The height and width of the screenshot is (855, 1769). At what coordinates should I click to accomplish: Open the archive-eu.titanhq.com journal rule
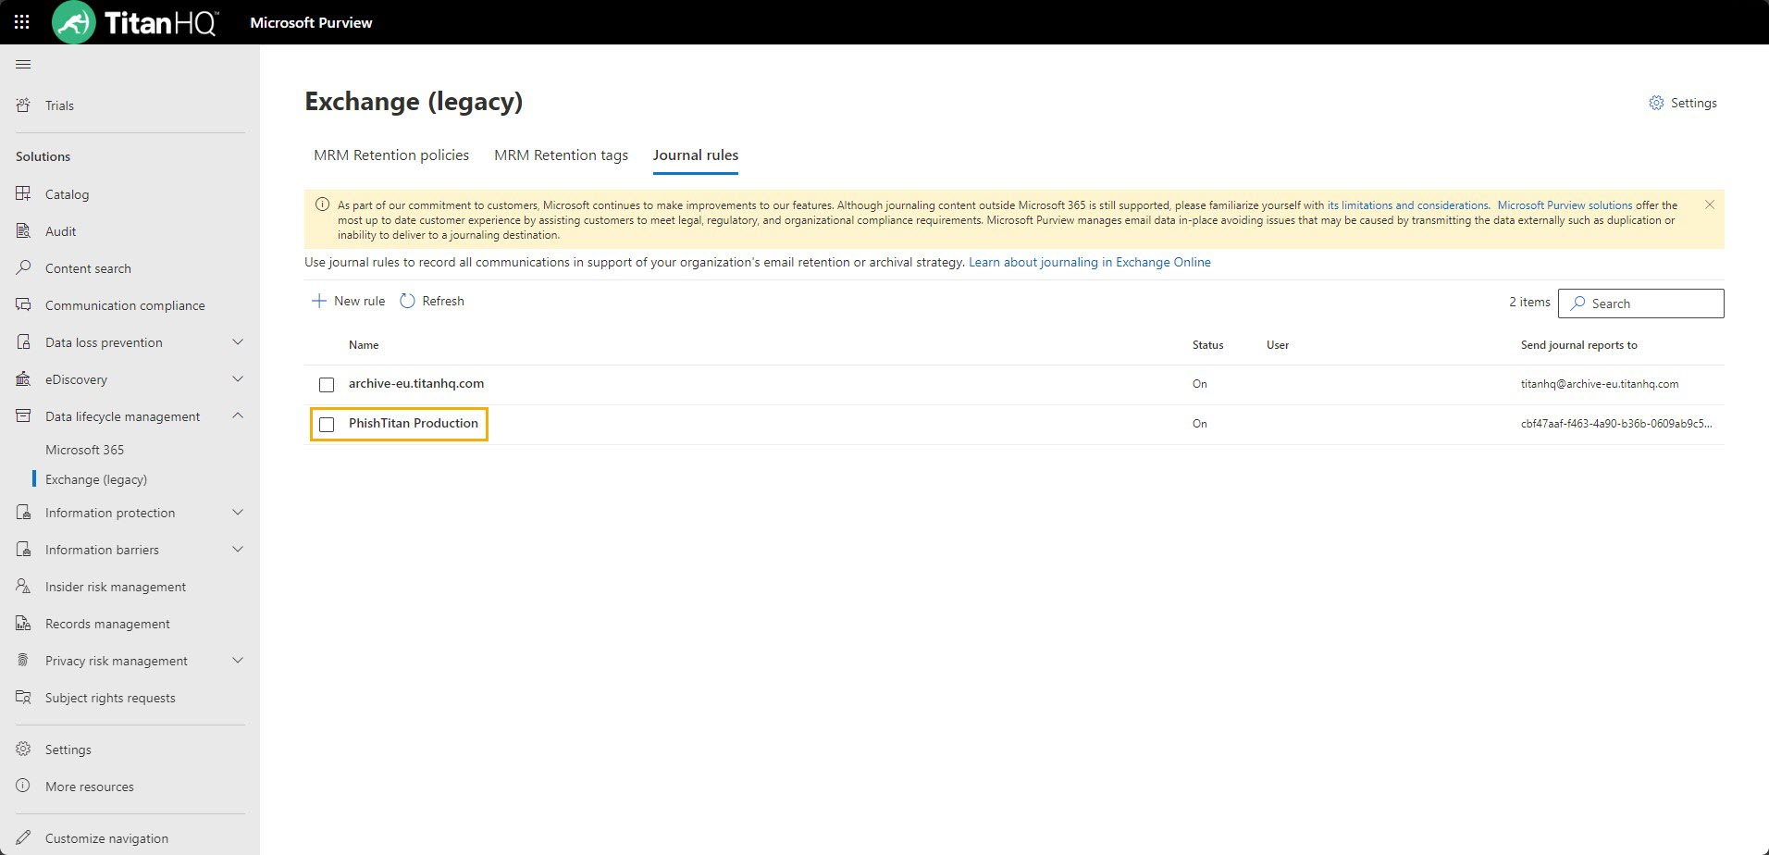point(416,383)
